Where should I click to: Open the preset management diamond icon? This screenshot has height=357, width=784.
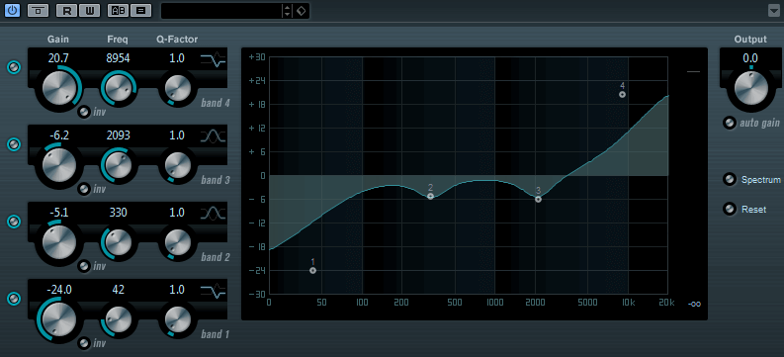[301, 11]
